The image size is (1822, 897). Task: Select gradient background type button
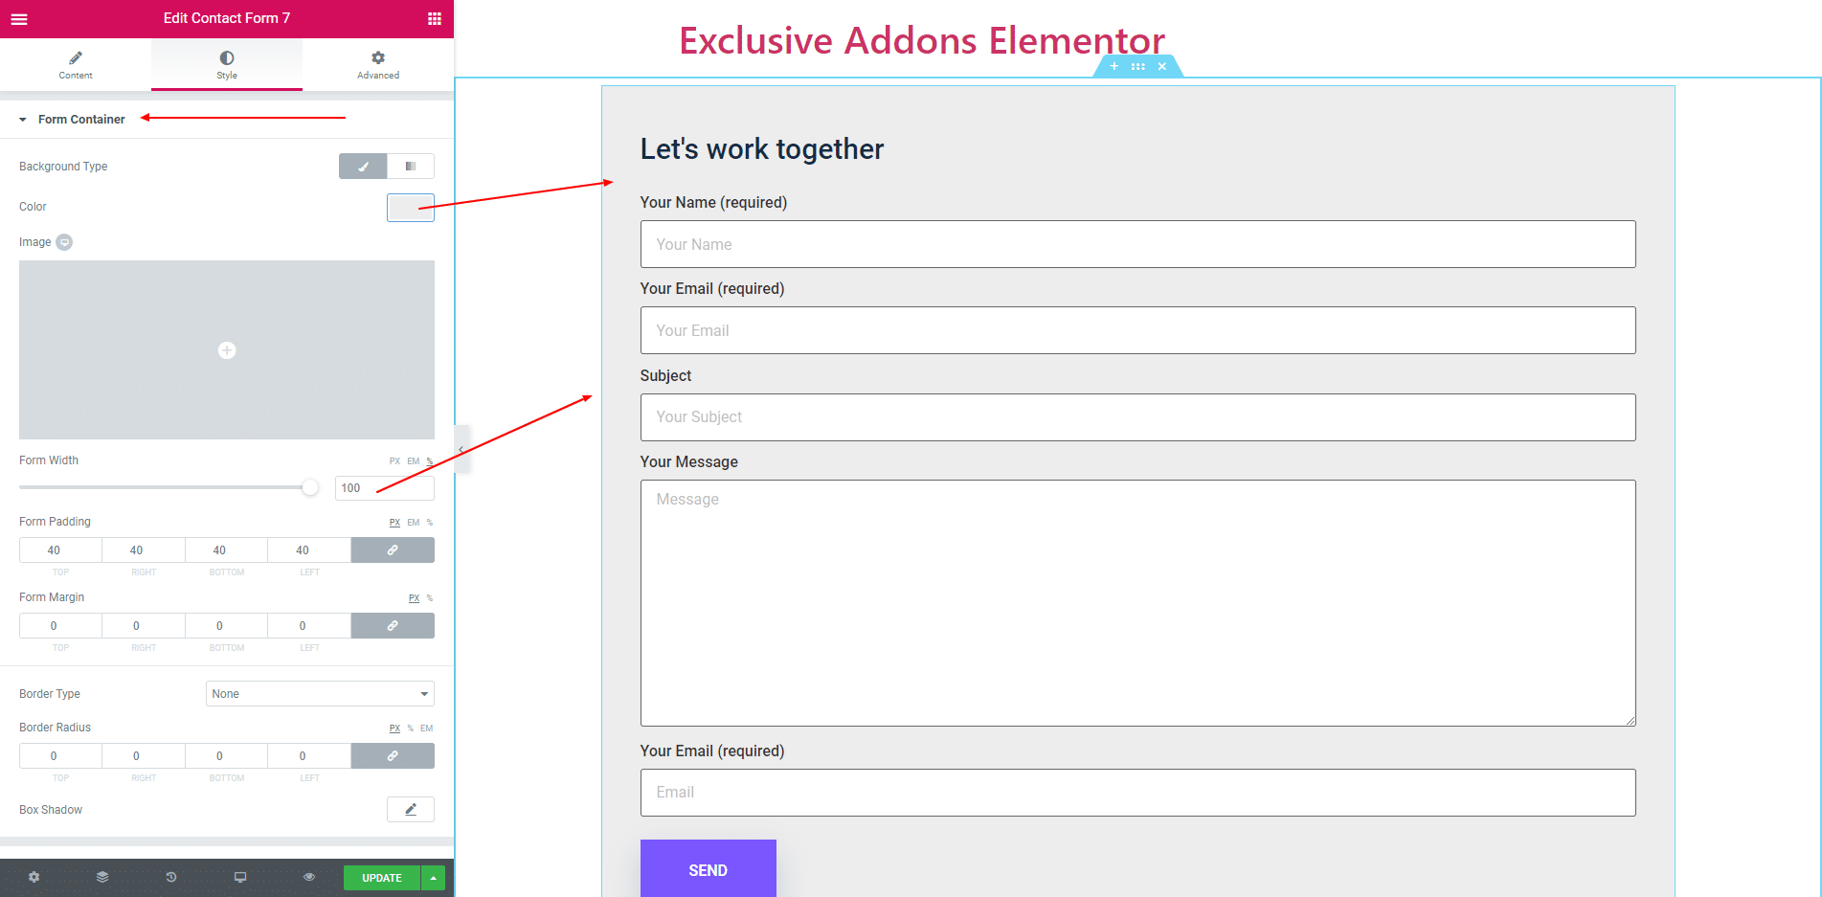[411, 167]
